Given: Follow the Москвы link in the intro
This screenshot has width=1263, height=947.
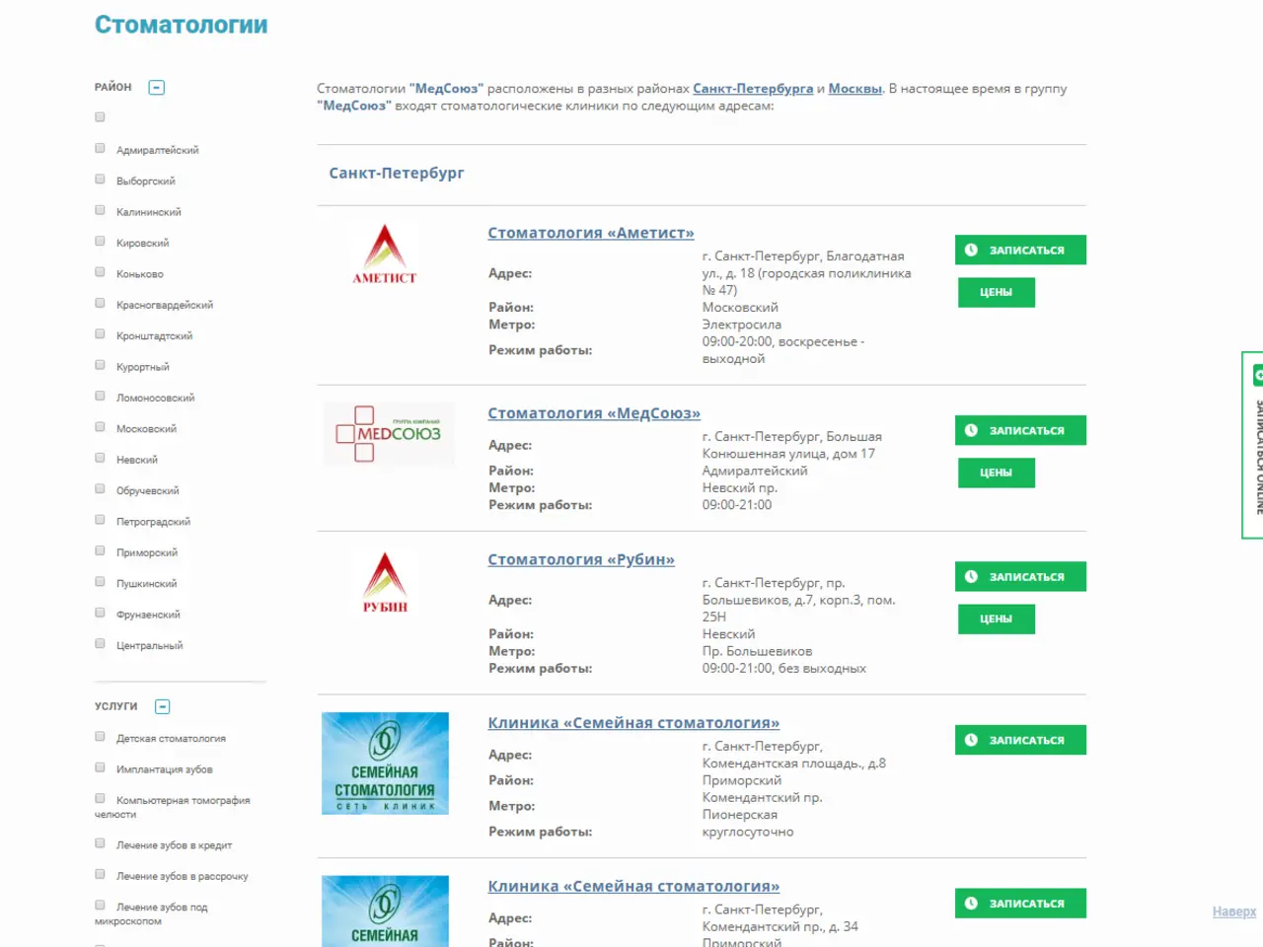Looking at the screenshot, I should [855, 89].
